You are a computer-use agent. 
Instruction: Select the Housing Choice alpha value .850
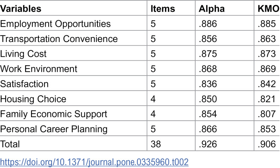tap(208, 99)
